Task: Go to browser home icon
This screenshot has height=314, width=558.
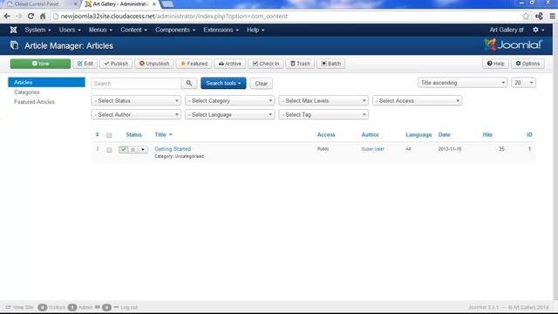Action: pyautogui.click(x=43, y=16)
